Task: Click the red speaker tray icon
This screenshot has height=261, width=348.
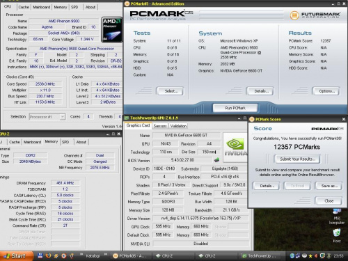Action: pyautogui.click(x=316, y=256)
